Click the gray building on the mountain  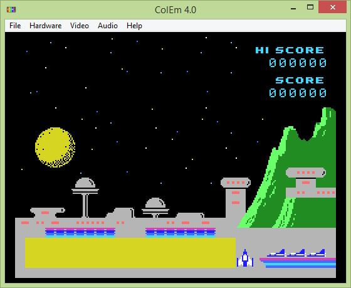[311, 183]
